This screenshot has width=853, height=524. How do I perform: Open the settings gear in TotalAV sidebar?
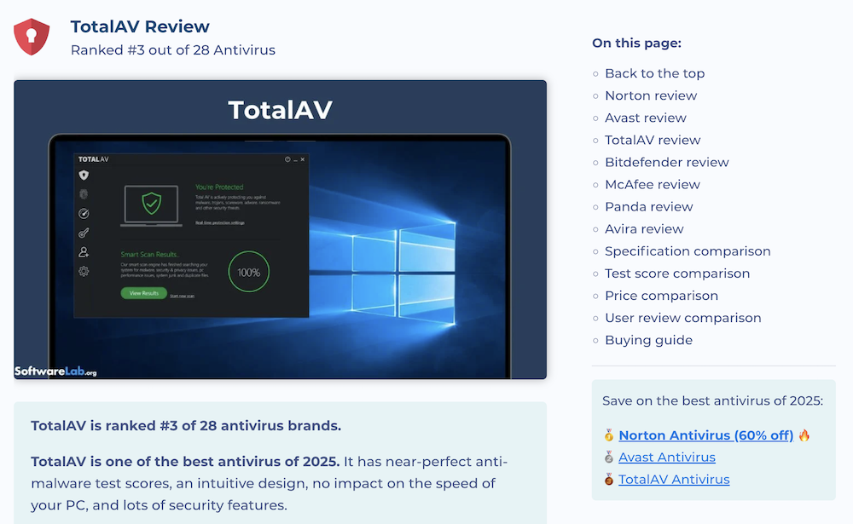(x=84, y=272)
